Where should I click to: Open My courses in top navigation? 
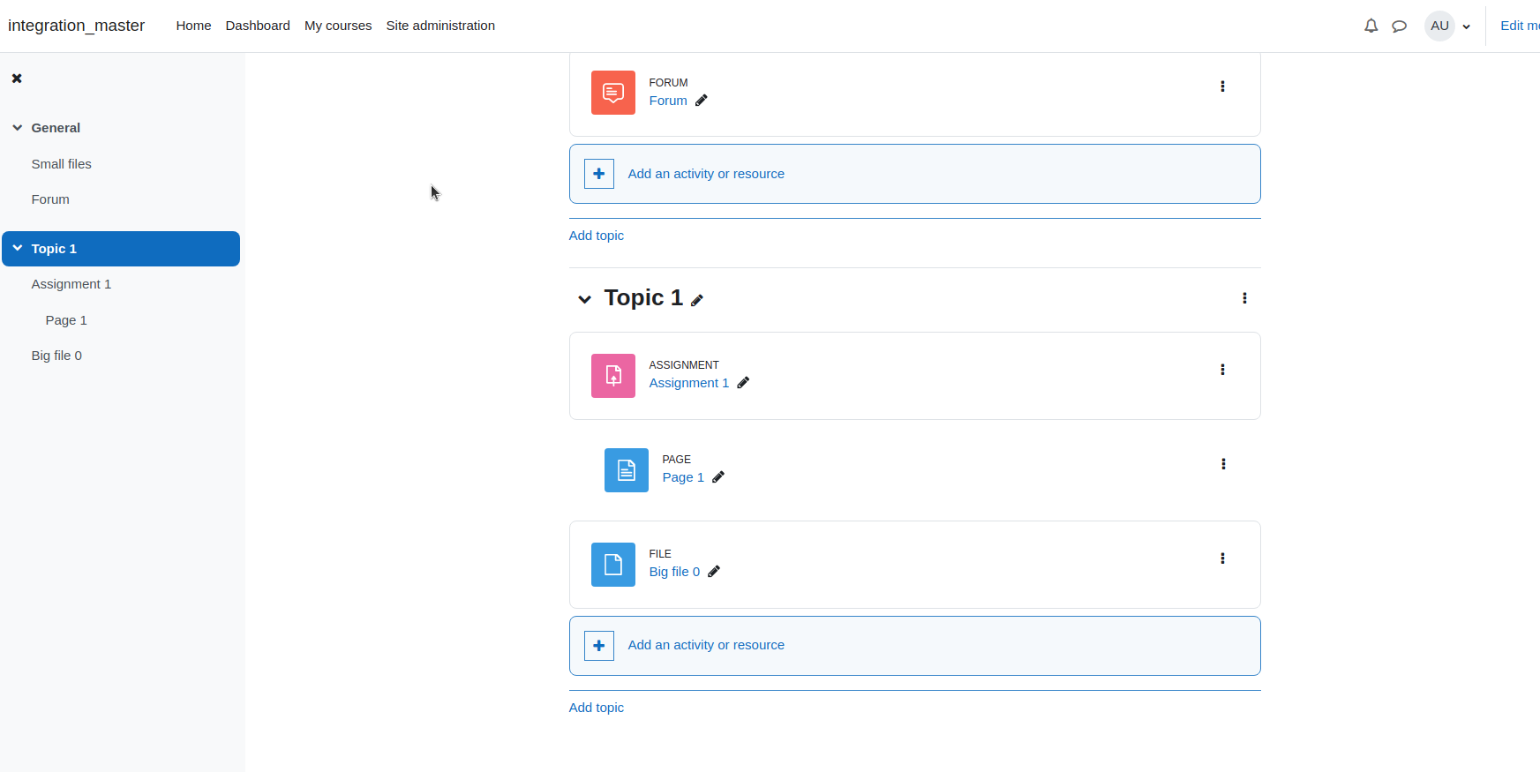pyautogui.click(x=338, y=26)
